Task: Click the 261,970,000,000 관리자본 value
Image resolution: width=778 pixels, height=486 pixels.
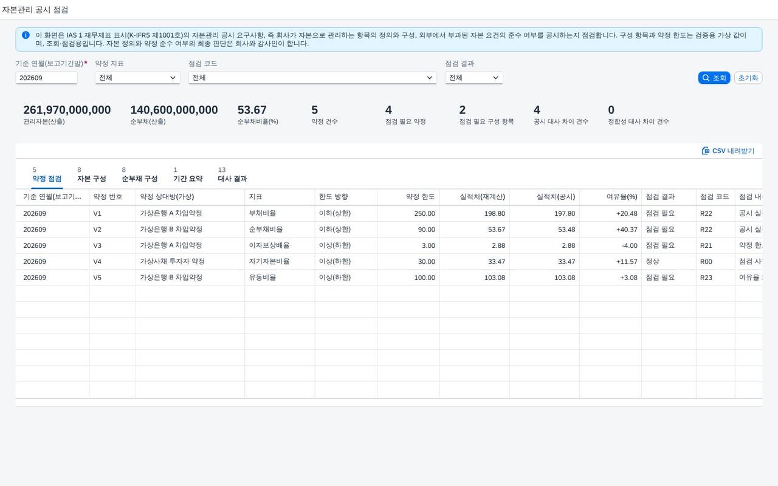Action: pos(67,110)
